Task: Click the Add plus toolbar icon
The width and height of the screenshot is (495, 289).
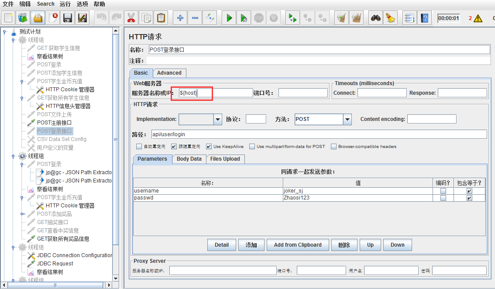Action: 180,18
